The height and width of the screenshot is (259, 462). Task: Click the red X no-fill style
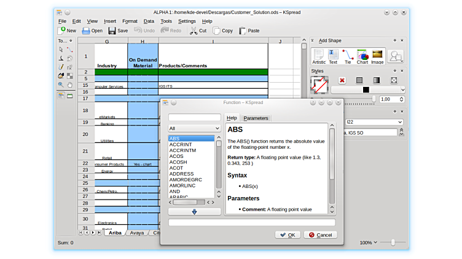point(342,80)
